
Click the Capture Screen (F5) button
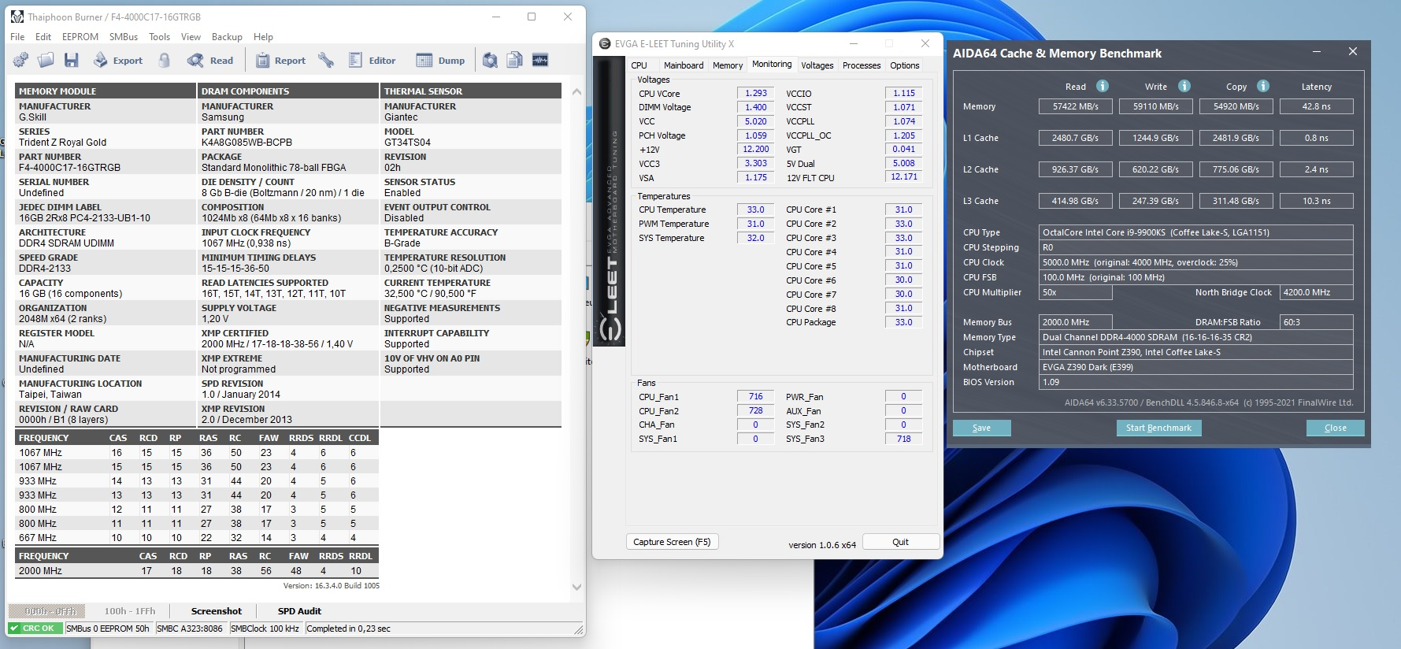coord(672,542)
